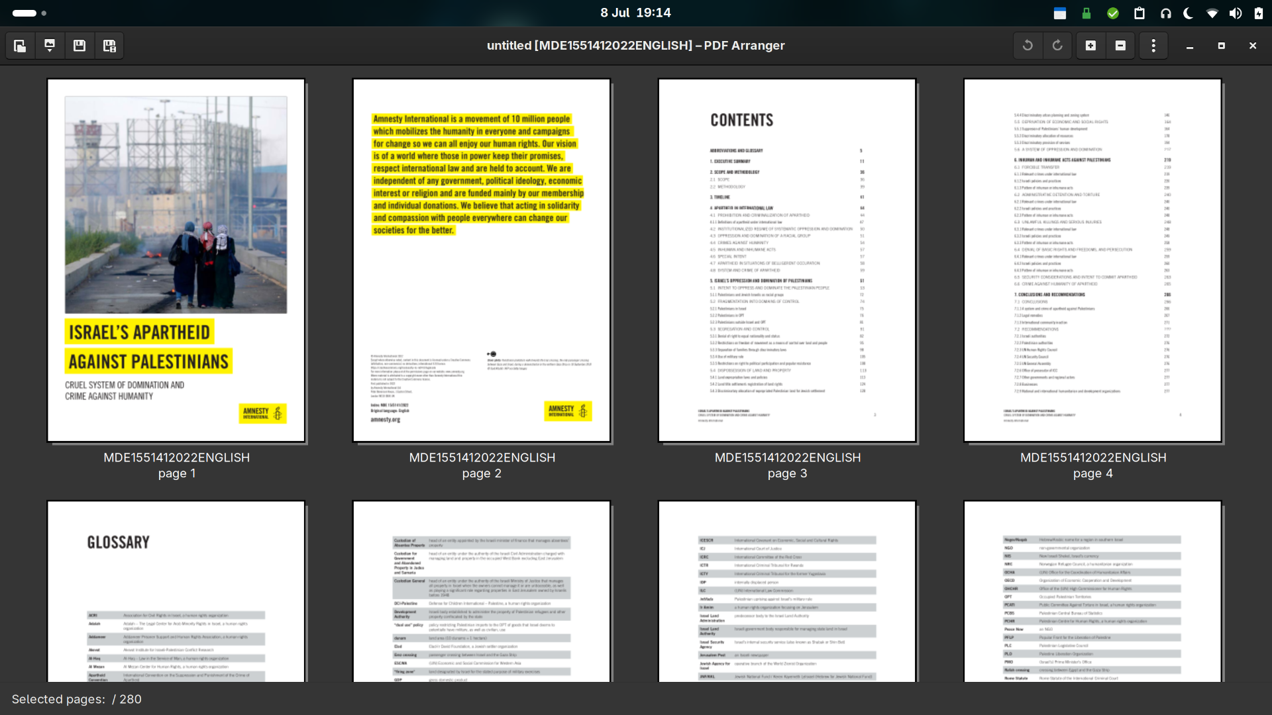1272x715 pixels.
Task: Click label 'MDE1551412022ENGLISH page 2'
Action: 482,465
